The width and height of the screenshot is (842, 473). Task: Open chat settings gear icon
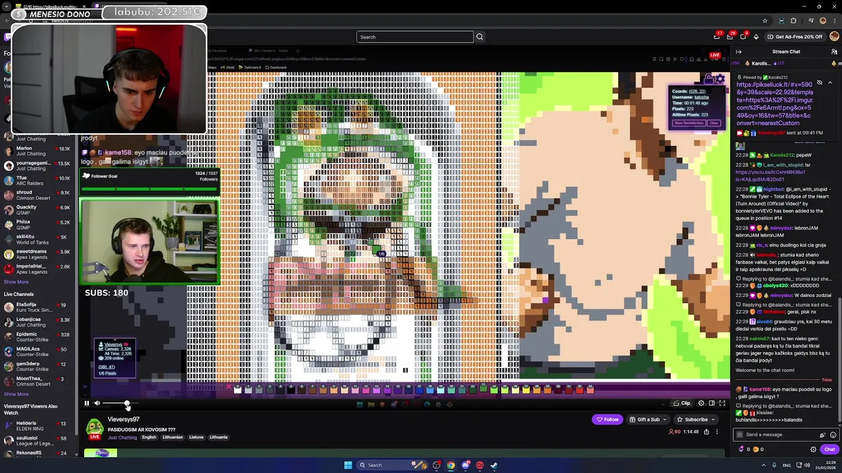click(x=813, y=449)
